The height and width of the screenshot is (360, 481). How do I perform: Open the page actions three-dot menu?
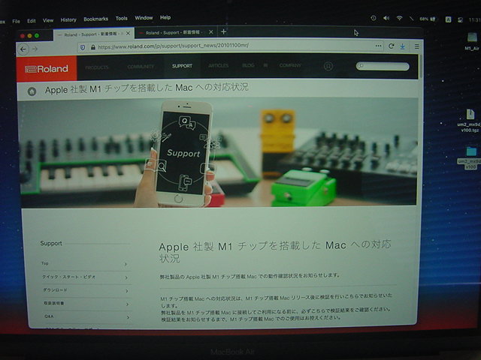pos(378,46)
